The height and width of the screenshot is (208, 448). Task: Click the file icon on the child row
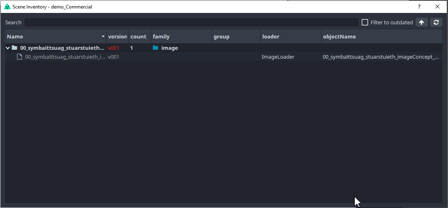pos(19,57)
